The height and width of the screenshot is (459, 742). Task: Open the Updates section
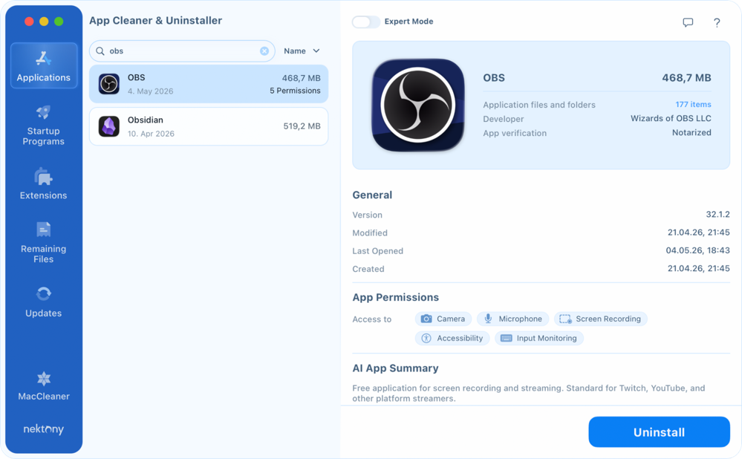tap(43, 302)
